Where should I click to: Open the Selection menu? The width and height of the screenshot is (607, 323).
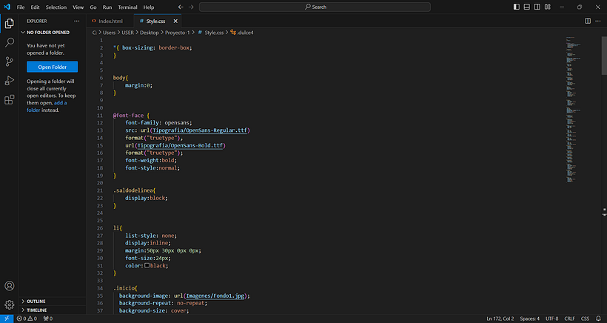56,7
